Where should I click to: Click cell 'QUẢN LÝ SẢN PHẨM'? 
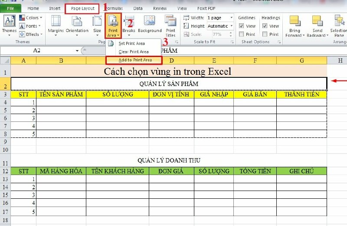[169, 84]
